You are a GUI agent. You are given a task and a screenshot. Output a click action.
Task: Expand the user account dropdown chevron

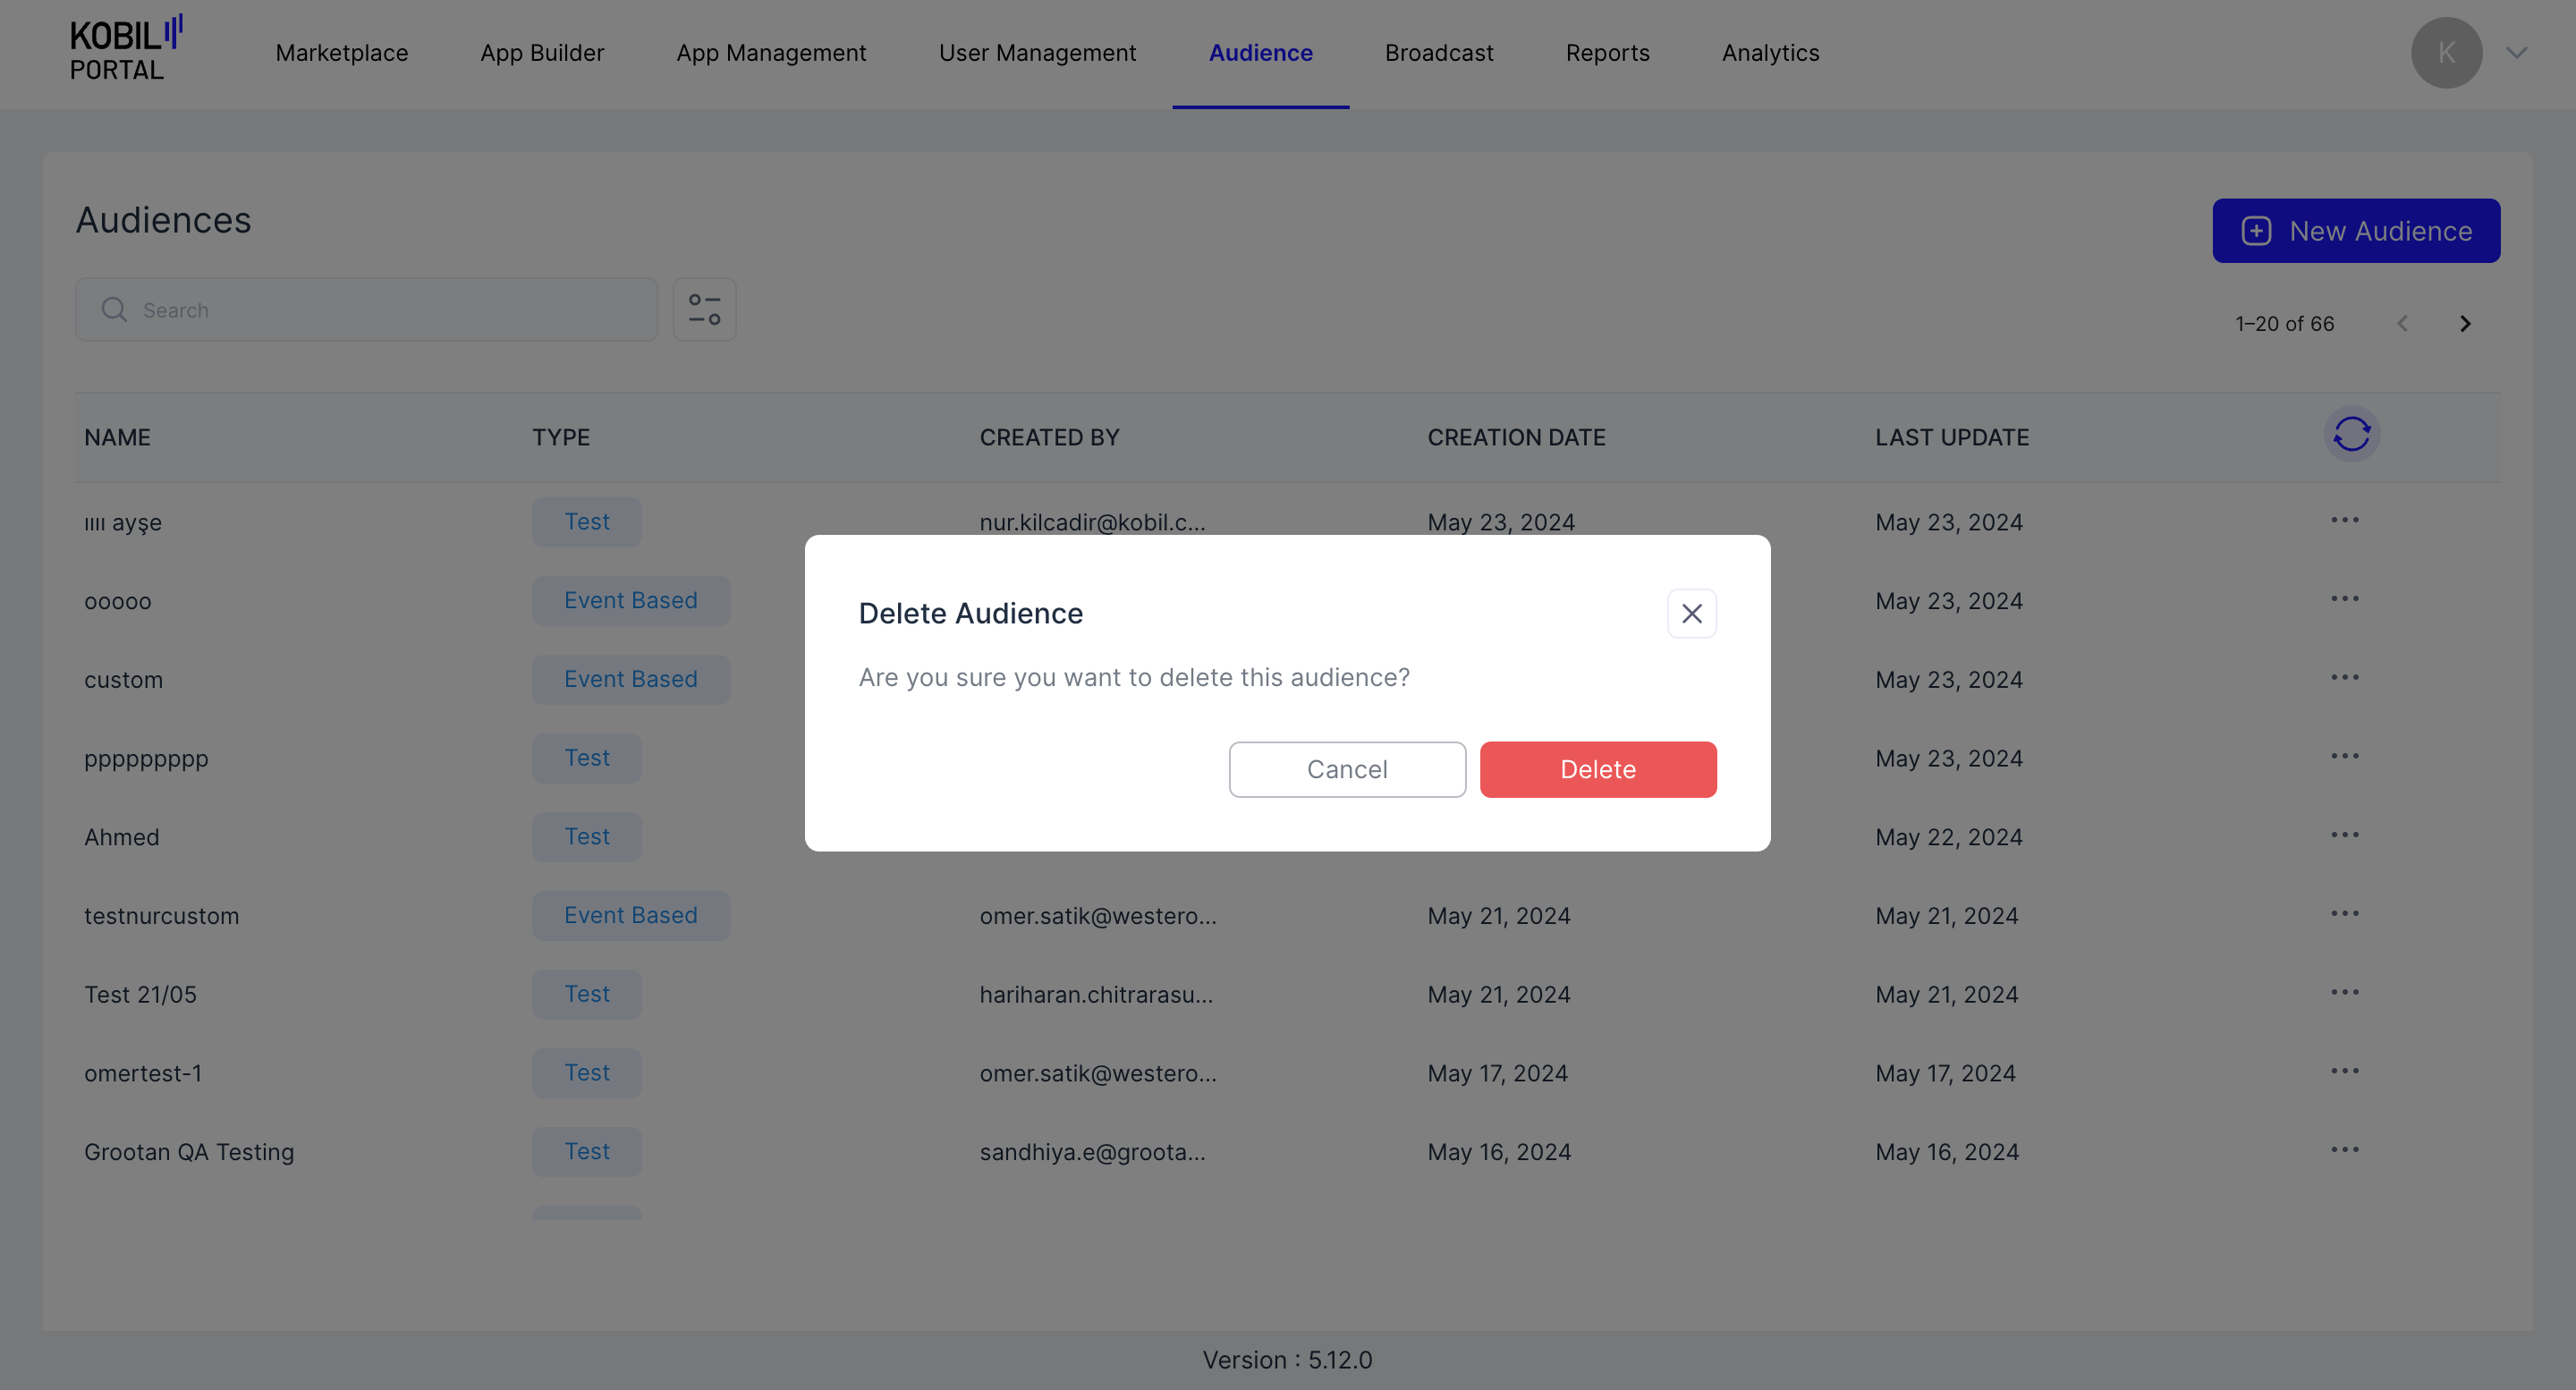(x=2517, y=53)
